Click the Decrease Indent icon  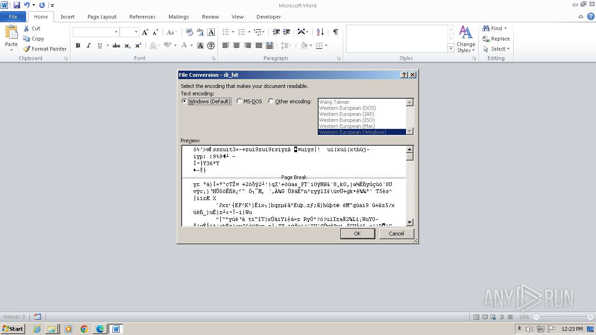point(276,32)
